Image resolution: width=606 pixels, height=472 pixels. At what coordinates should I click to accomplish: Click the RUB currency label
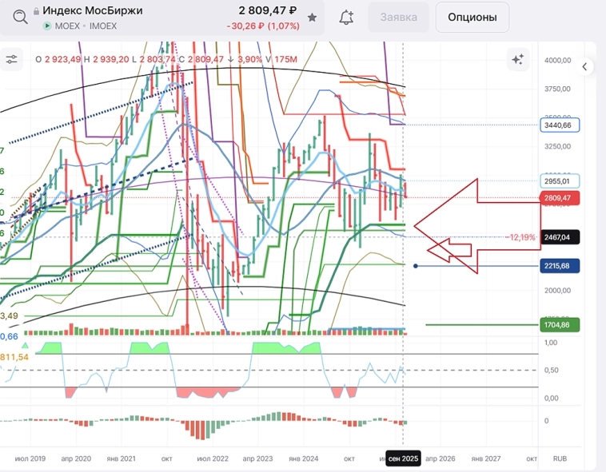coord(560,458)
